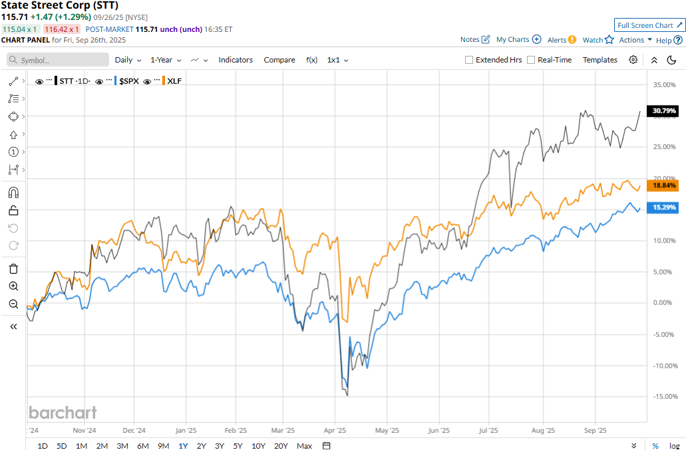Open chart settings gear icon
Image resolution: width=686 pixels, height=450 pixels.
tap(633, 60)
